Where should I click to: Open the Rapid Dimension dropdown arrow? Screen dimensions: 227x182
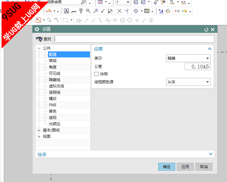point(54,11)
